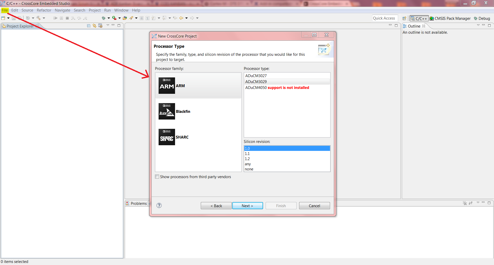This screenshot has height=265, width=494.
Task: Select ADuCM3029 processor type
Action: pyautogui.click(x=287, y=81)
